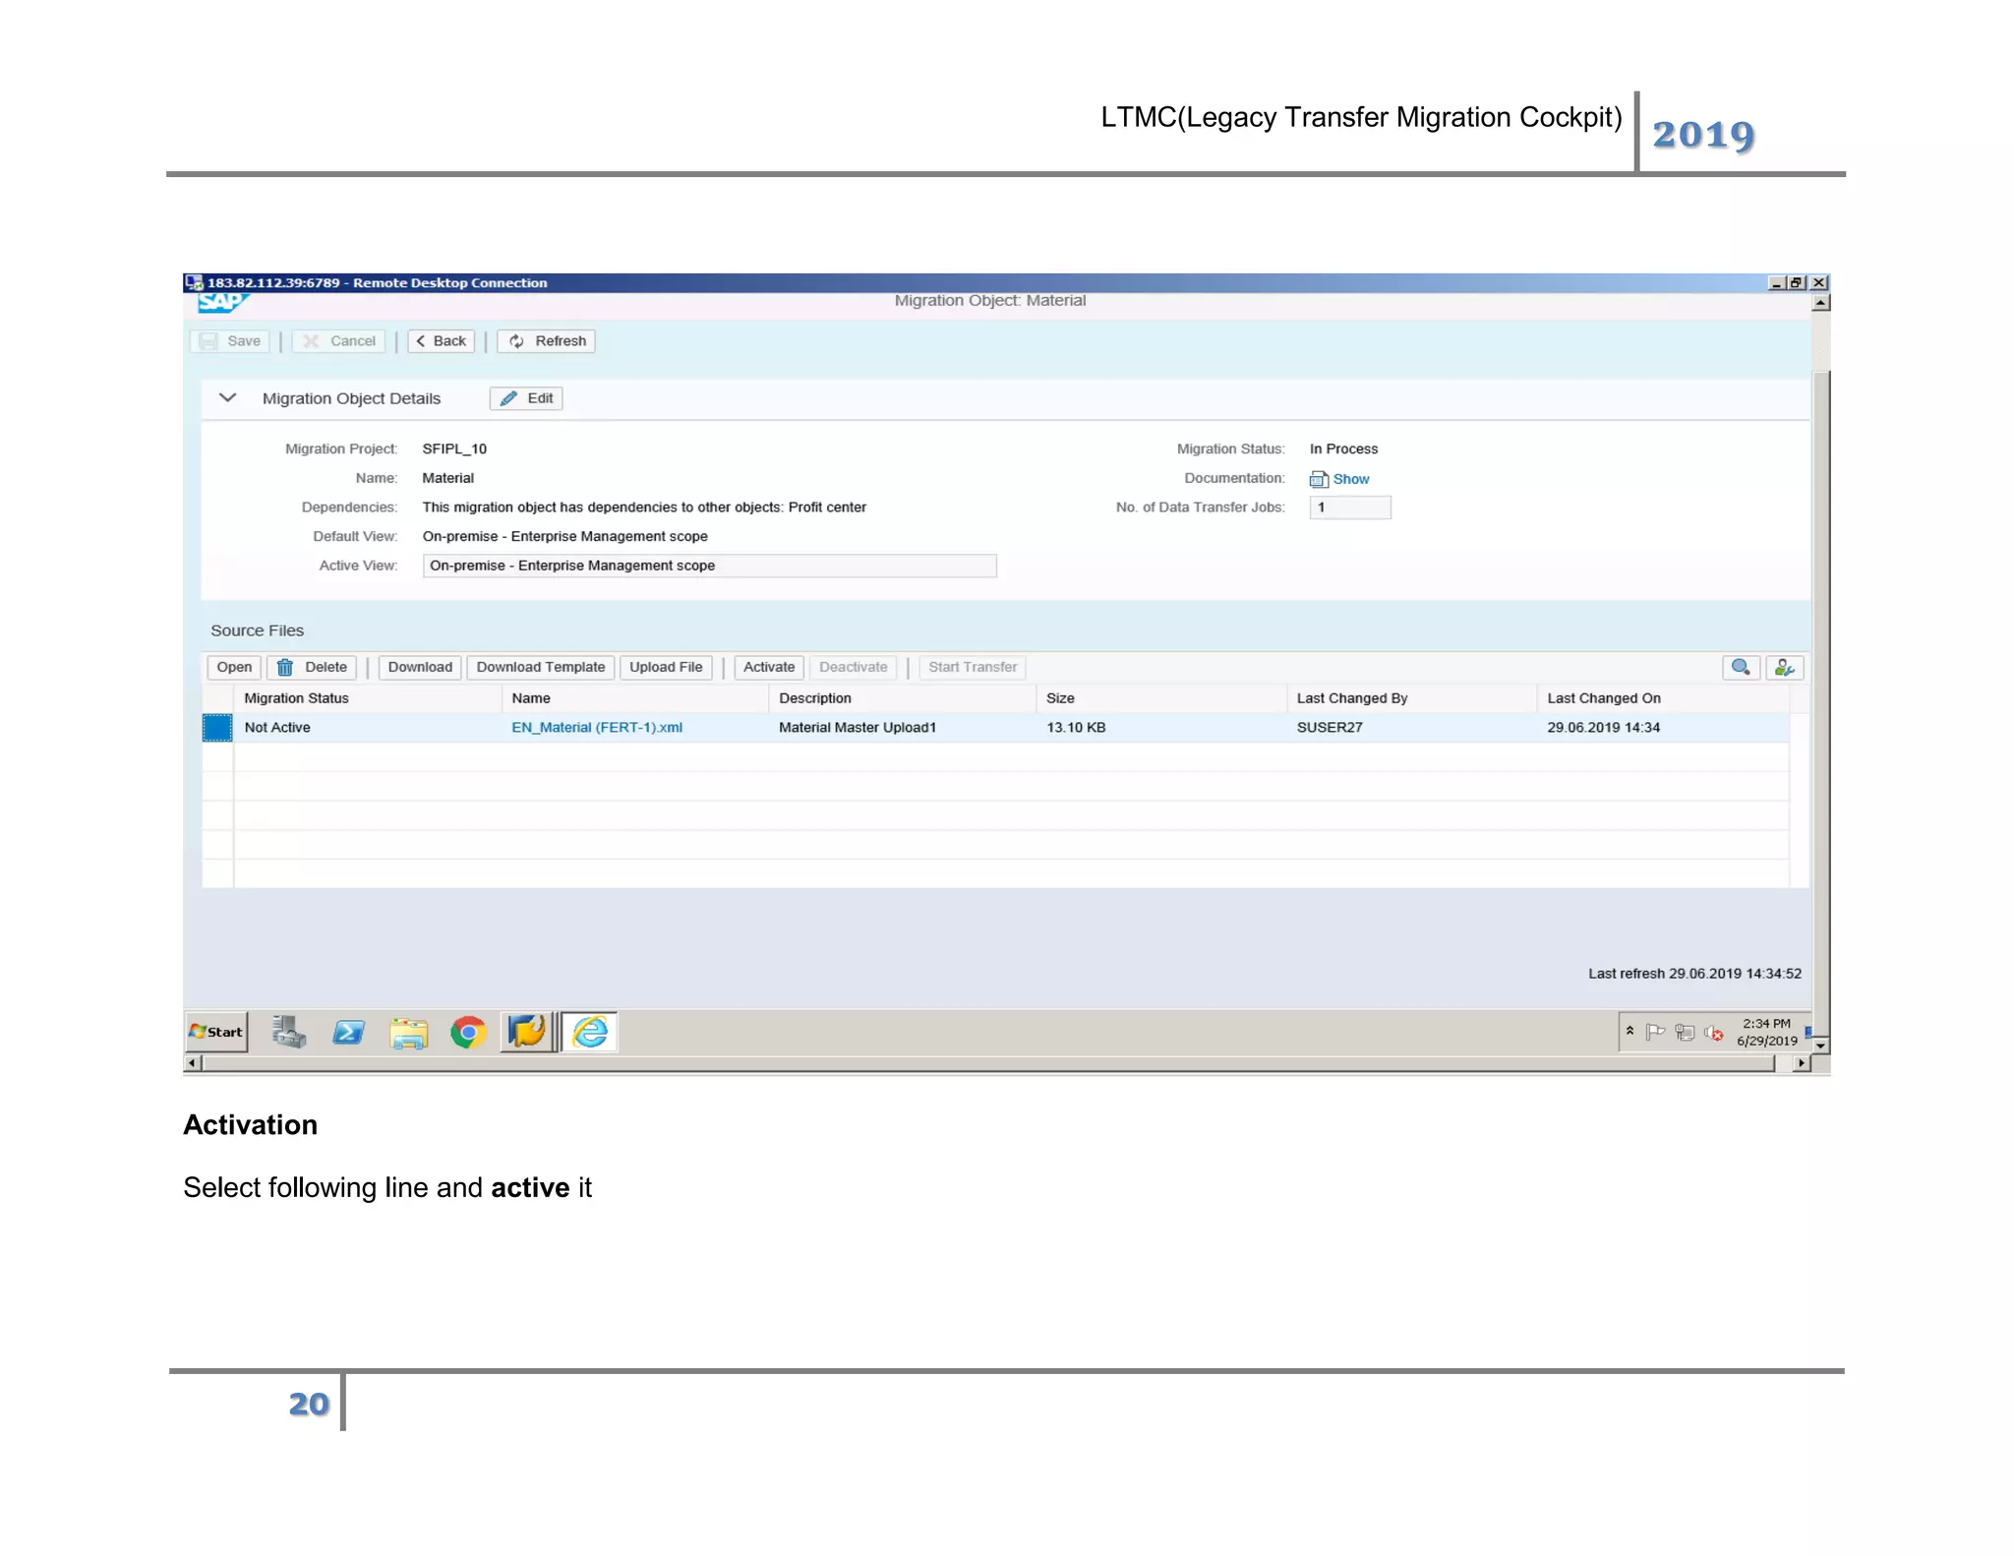This screenshot has height=1556, width=2014.
Task: Click the horizontal scrollbar right arrow
Action: (1801, 1063)
